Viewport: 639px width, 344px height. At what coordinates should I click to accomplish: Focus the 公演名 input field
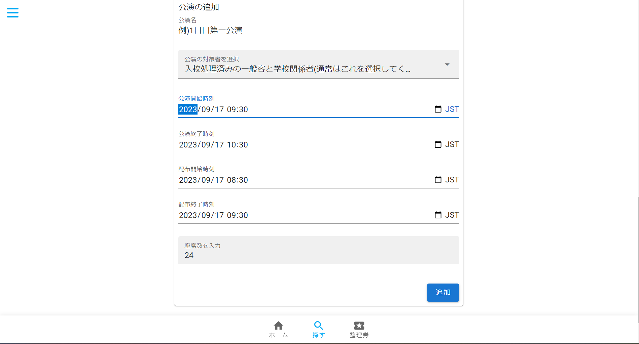tap(319, 30)
